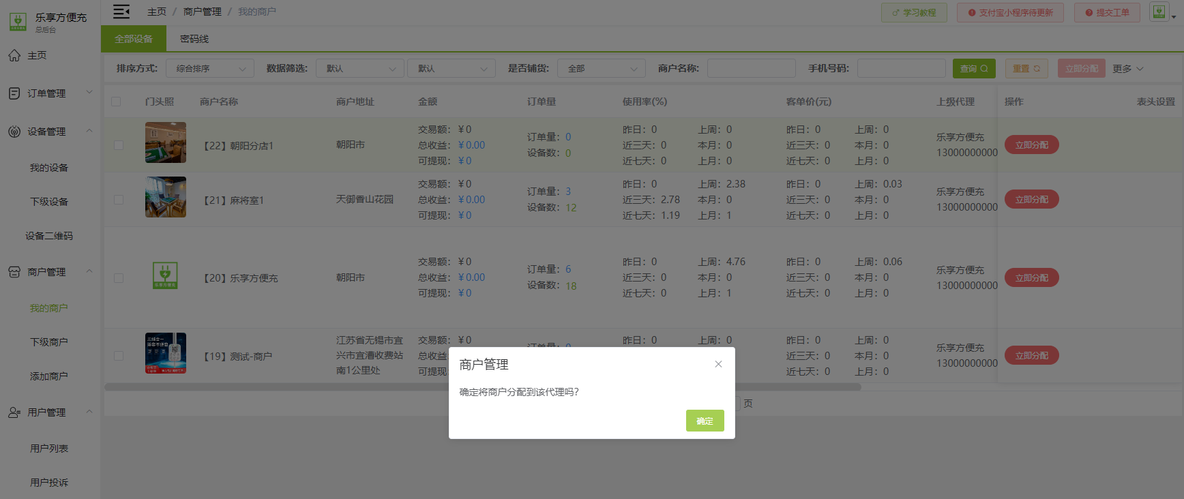The image size is (1184, 499).
Task: Click the green 查询 button
Action: (974, 68)
